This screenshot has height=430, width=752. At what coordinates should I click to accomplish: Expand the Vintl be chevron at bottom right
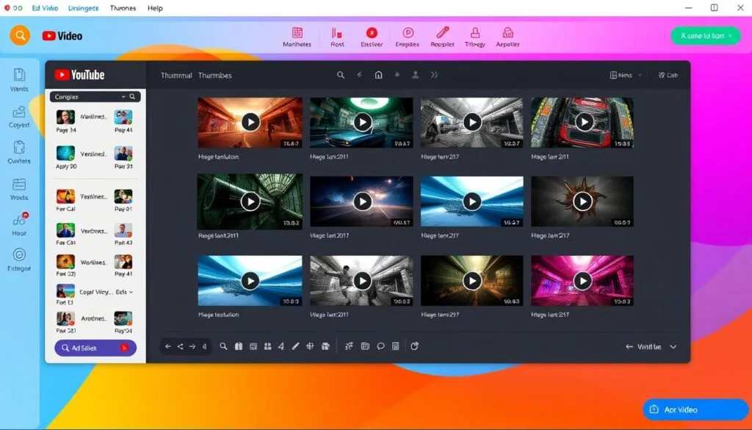[673, 347]
